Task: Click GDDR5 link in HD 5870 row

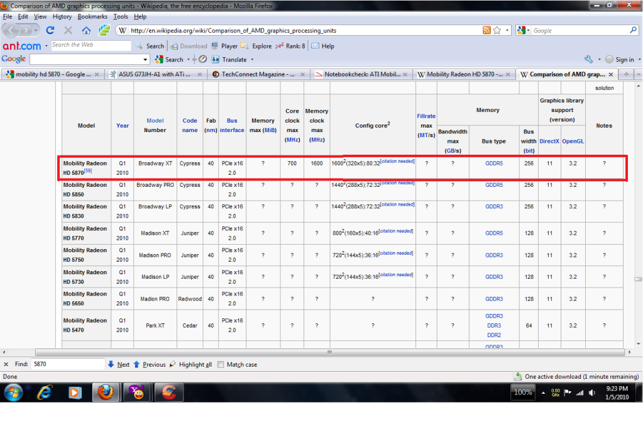Action: tap(494, 164)
